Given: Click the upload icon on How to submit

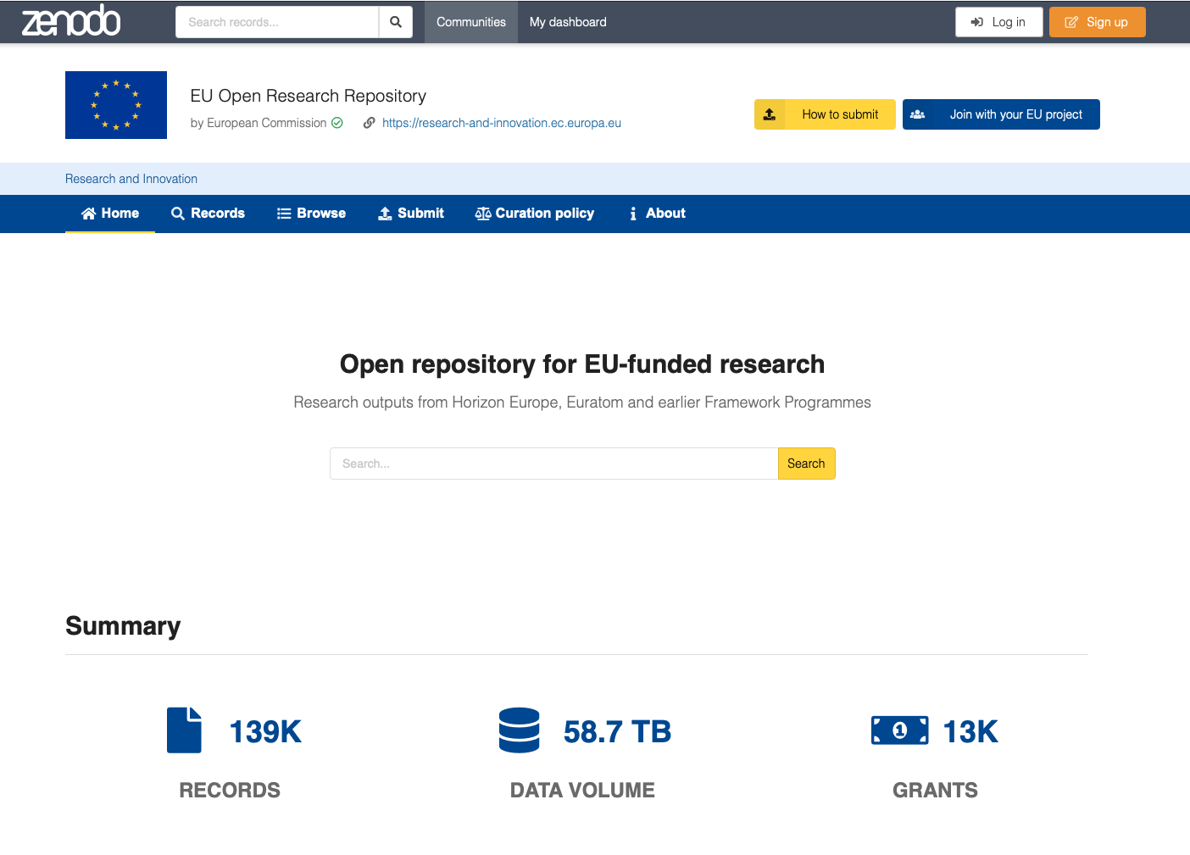Looking at the screenshot, I should pyautogui.click(x=770, y=114).
